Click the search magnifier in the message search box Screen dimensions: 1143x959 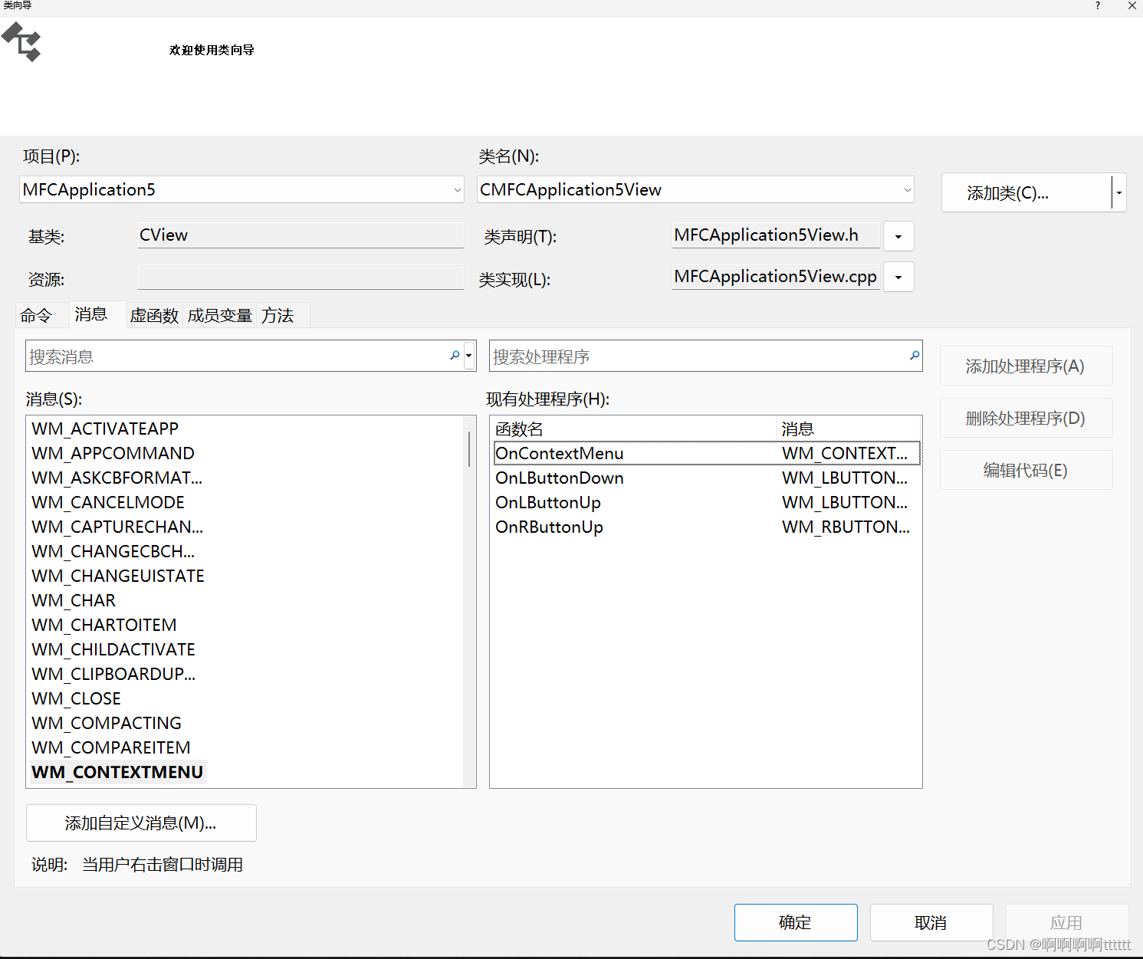coord(455,356)
